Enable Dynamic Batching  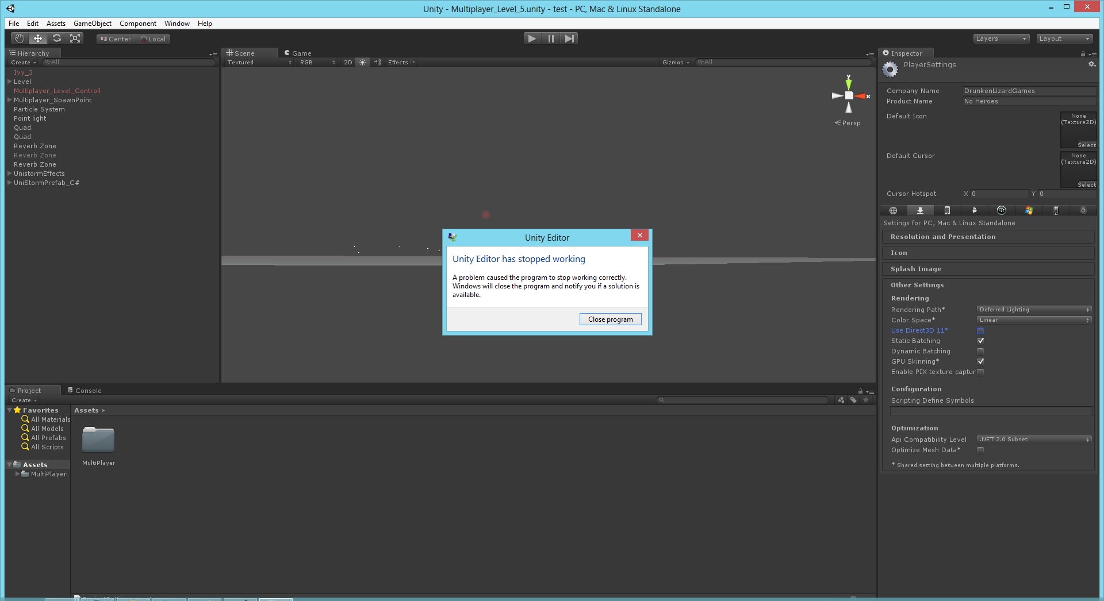pyautogui.click(x=980, y=351)
